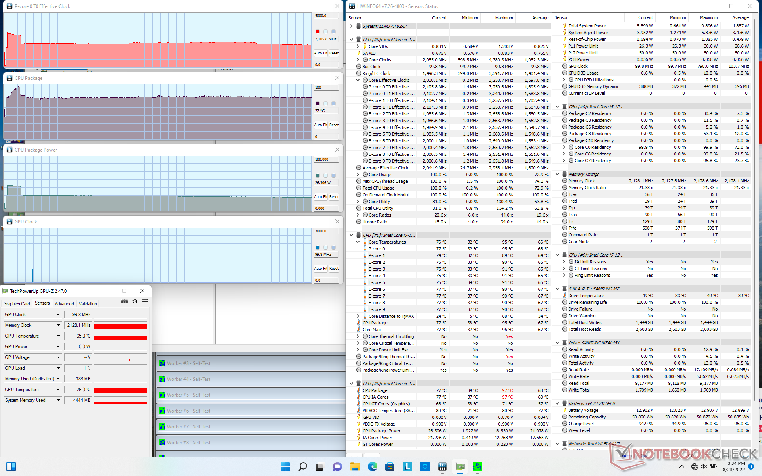Screen dimensions: 762x476
Task: Collapse the Core Effective Clocks tree
Action: coord(358,80)
